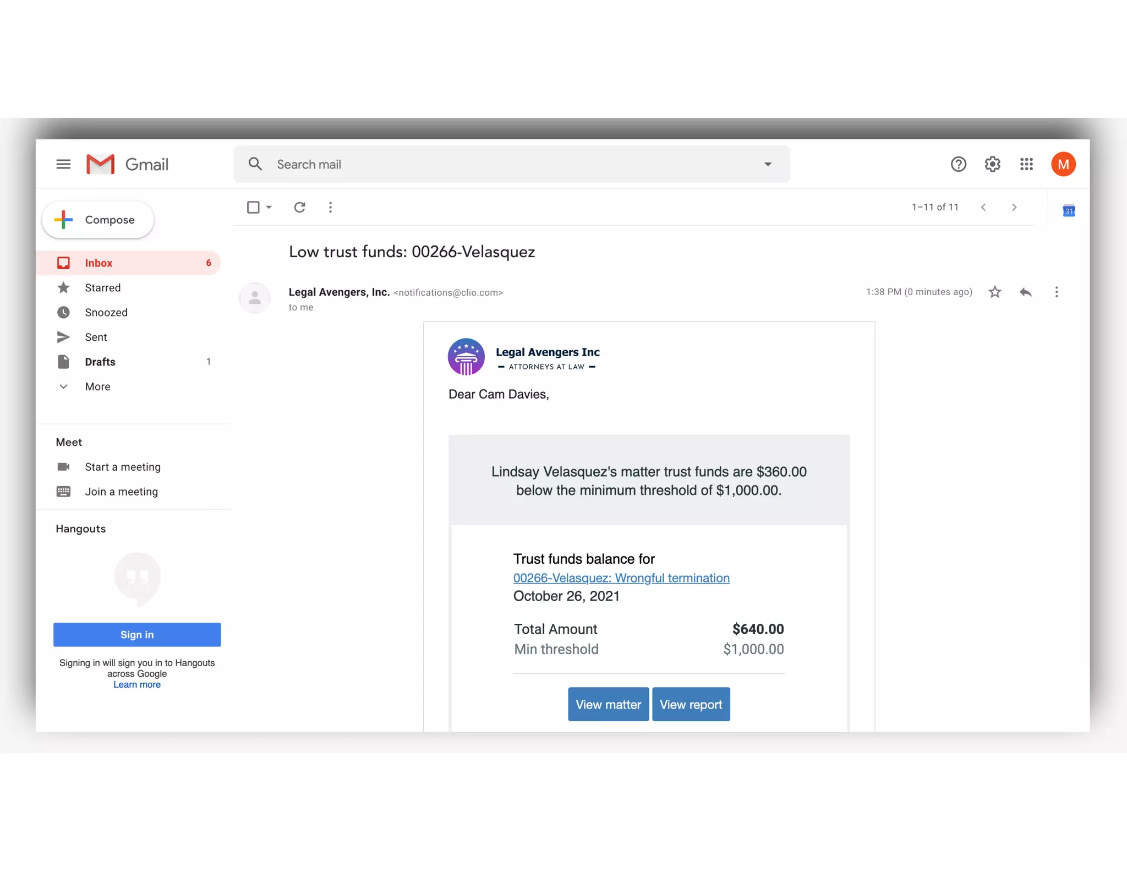The height and width of the screenshot is (871, 1127).
Task: Click the Help question mark icon
Action: coord(958,164)
